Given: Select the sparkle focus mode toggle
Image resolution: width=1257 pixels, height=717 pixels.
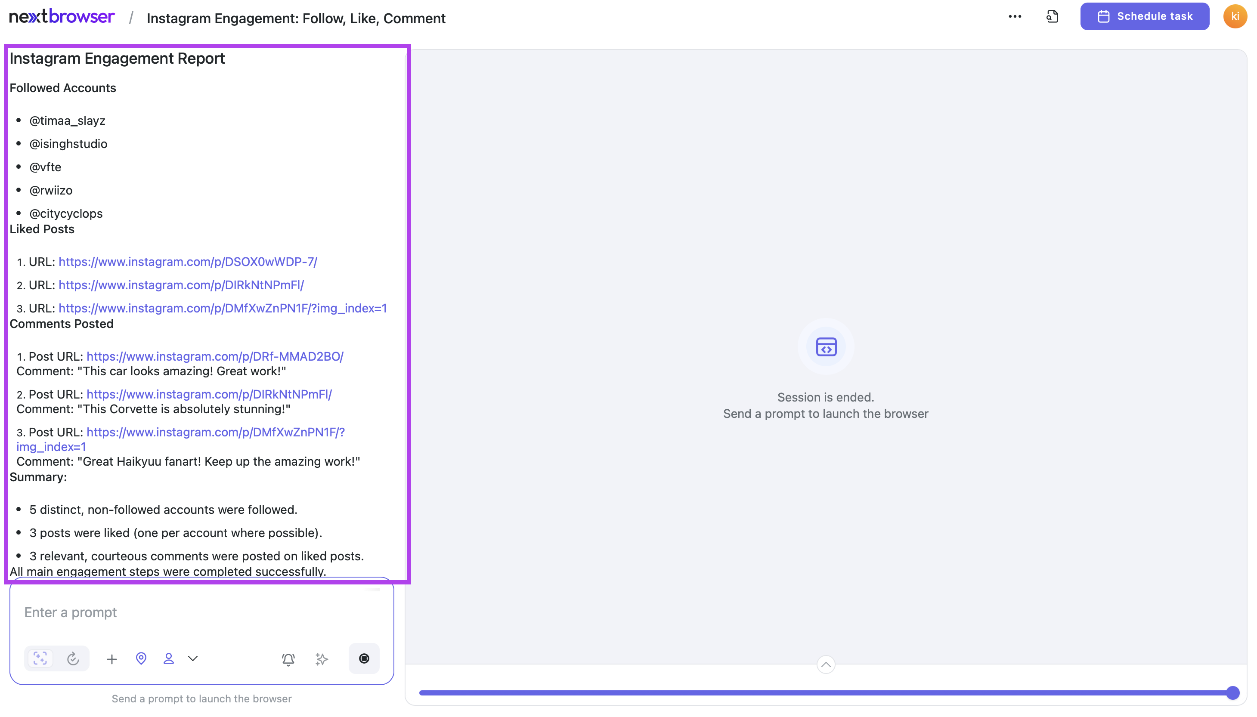Looking at the screenshot, I should [40, 658].
